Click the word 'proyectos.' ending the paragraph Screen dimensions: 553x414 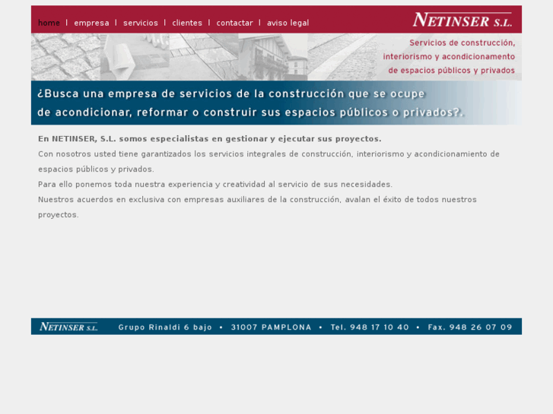click(x=59, y=215)
